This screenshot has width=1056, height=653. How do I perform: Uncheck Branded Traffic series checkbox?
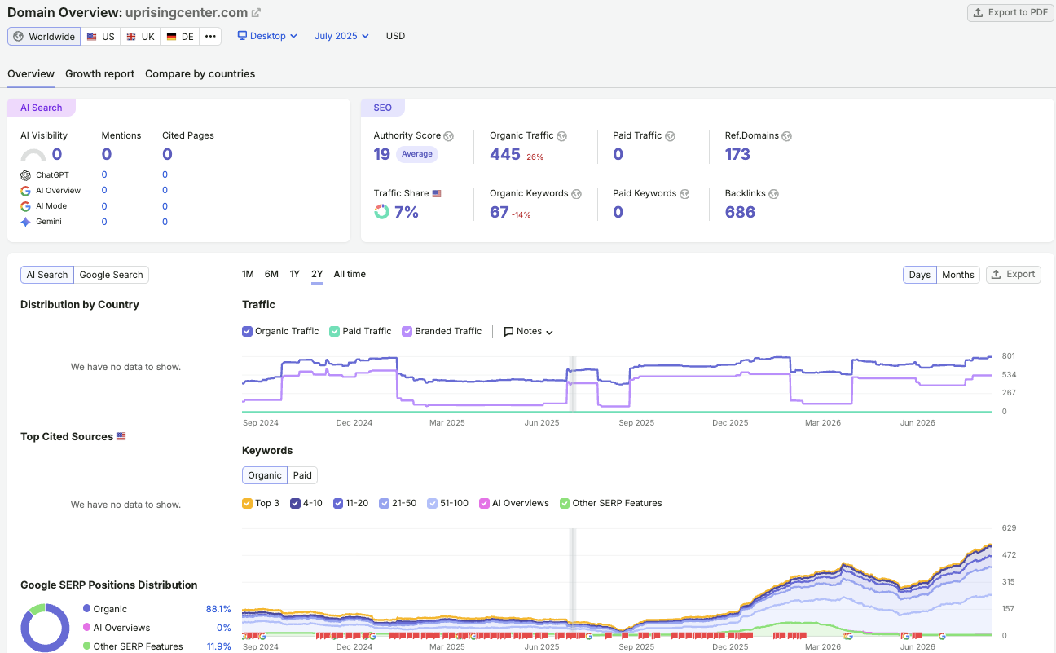coord(407,332)
